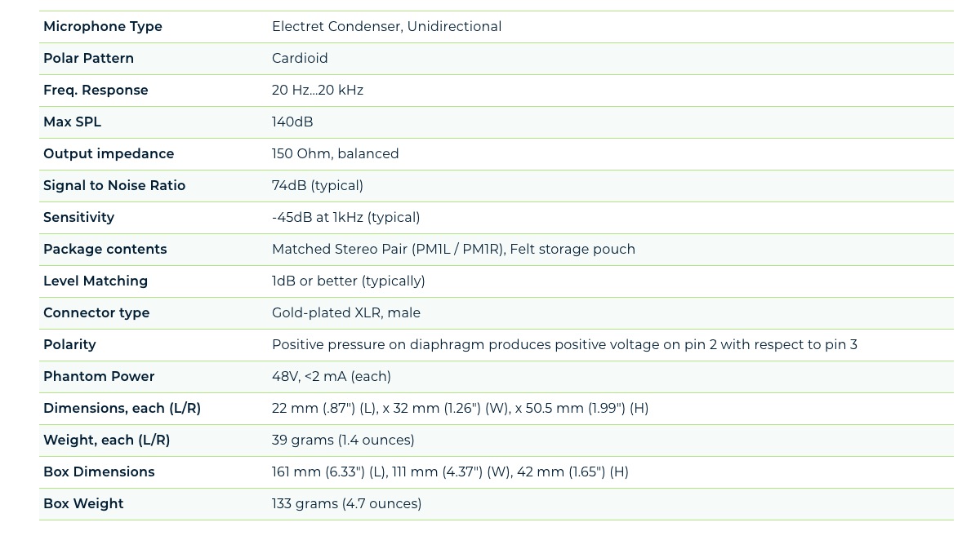This screenshot has width=980, height=549.
Task: Select the 150 Ohm, balanced value
Action: (335, 154)
